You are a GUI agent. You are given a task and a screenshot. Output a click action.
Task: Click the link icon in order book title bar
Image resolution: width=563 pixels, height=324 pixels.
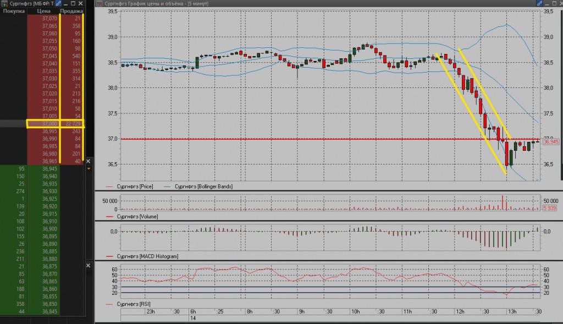(59, 3)
